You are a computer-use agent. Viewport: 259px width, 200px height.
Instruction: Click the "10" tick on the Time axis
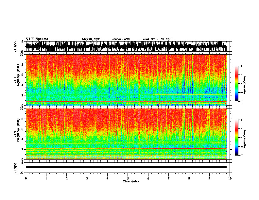tap(230, 178)
